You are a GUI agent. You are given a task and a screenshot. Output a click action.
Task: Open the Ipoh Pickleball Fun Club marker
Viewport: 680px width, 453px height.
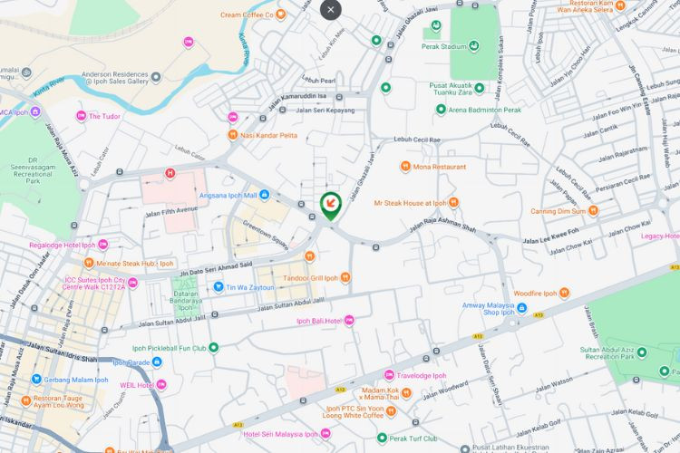pyautogui.click(x=213, y=348)
